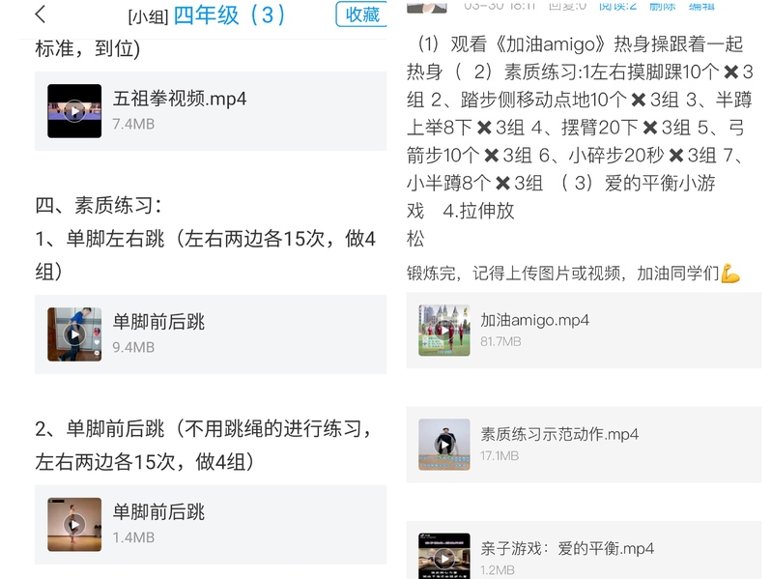Image resolution: width=772 pixels, height=579 pixels.
Task: Open the poster's avatar thumbnail
Action: click(427, 6)
